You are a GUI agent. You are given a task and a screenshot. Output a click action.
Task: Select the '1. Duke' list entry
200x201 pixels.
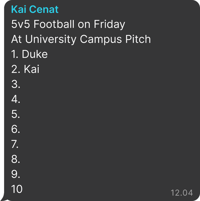[29, 54]
